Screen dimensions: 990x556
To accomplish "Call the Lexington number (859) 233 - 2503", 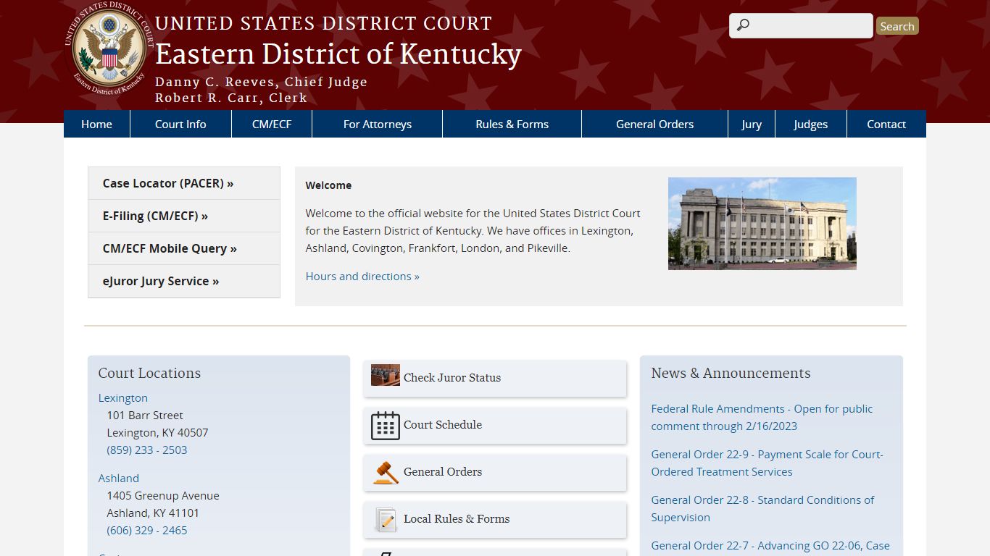I will click(x=147, y=450).
